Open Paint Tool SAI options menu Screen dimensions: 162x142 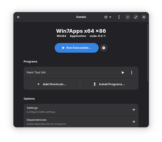[132, 72]
